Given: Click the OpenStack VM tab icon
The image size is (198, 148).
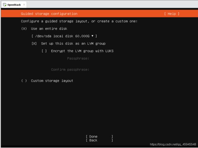Looking at the screenshot, I should (x=5, y=5).
